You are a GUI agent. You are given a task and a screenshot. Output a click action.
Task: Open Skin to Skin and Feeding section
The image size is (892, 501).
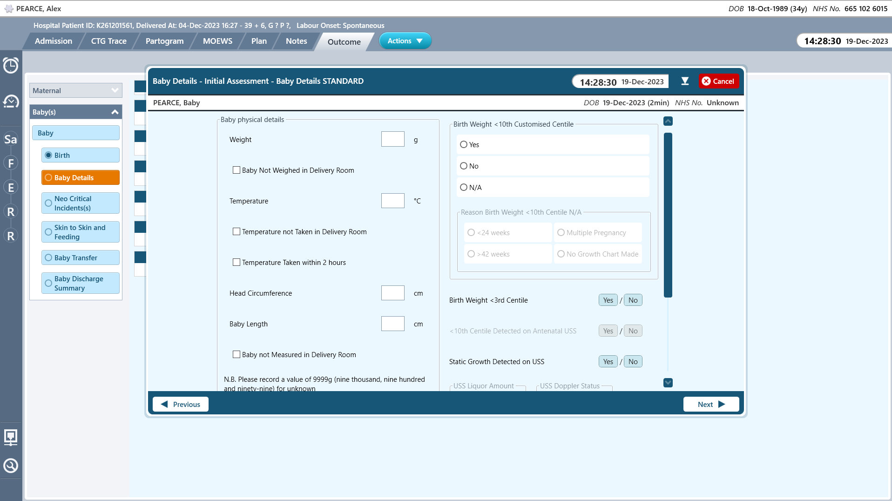pos(81,232)
